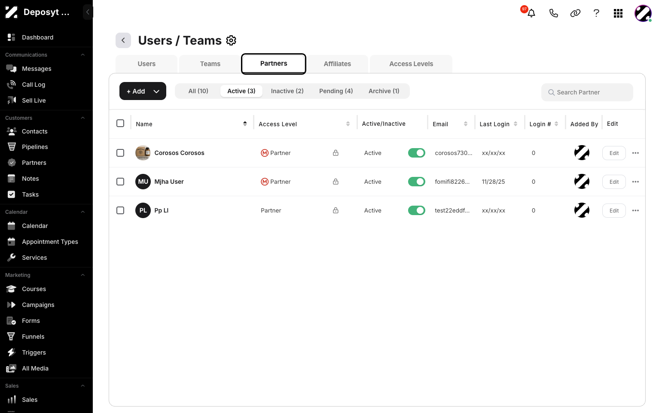The width and height of the screenshot is (662, 413).
Task: Open more options for Pp Ll row
Action: pos(636,210)
